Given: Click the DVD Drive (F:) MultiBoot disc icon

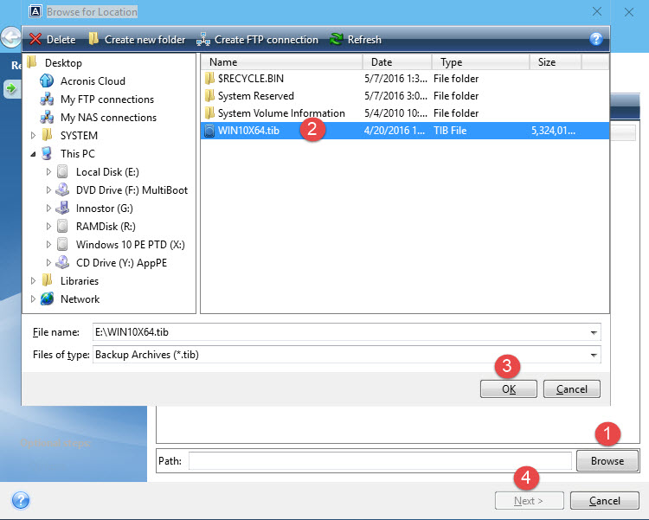Looking at the screenshot, I should click(x=62, y=189).
